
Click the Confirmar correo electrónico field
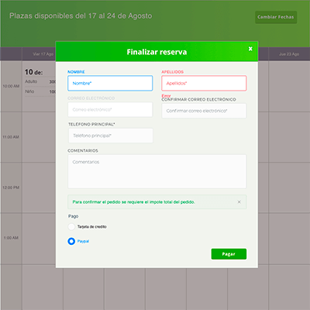pos(204,111)
